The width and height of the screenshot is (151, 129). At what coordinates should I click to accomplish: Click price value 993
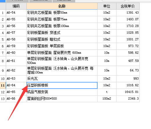(136, 79)
